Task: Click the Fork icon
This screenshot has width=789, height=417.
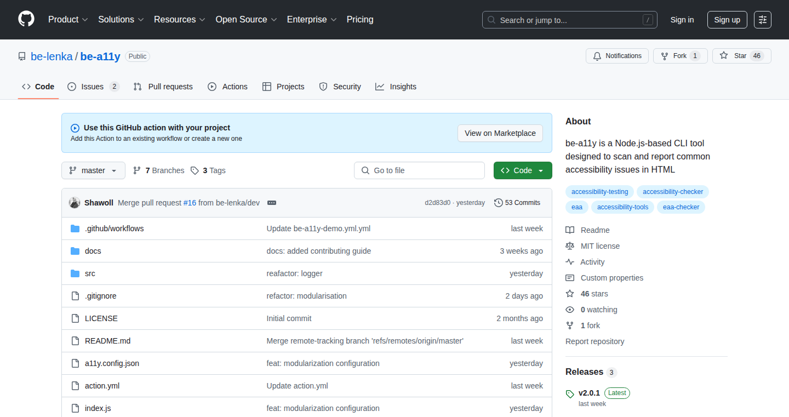Action: tap(665, 56)
